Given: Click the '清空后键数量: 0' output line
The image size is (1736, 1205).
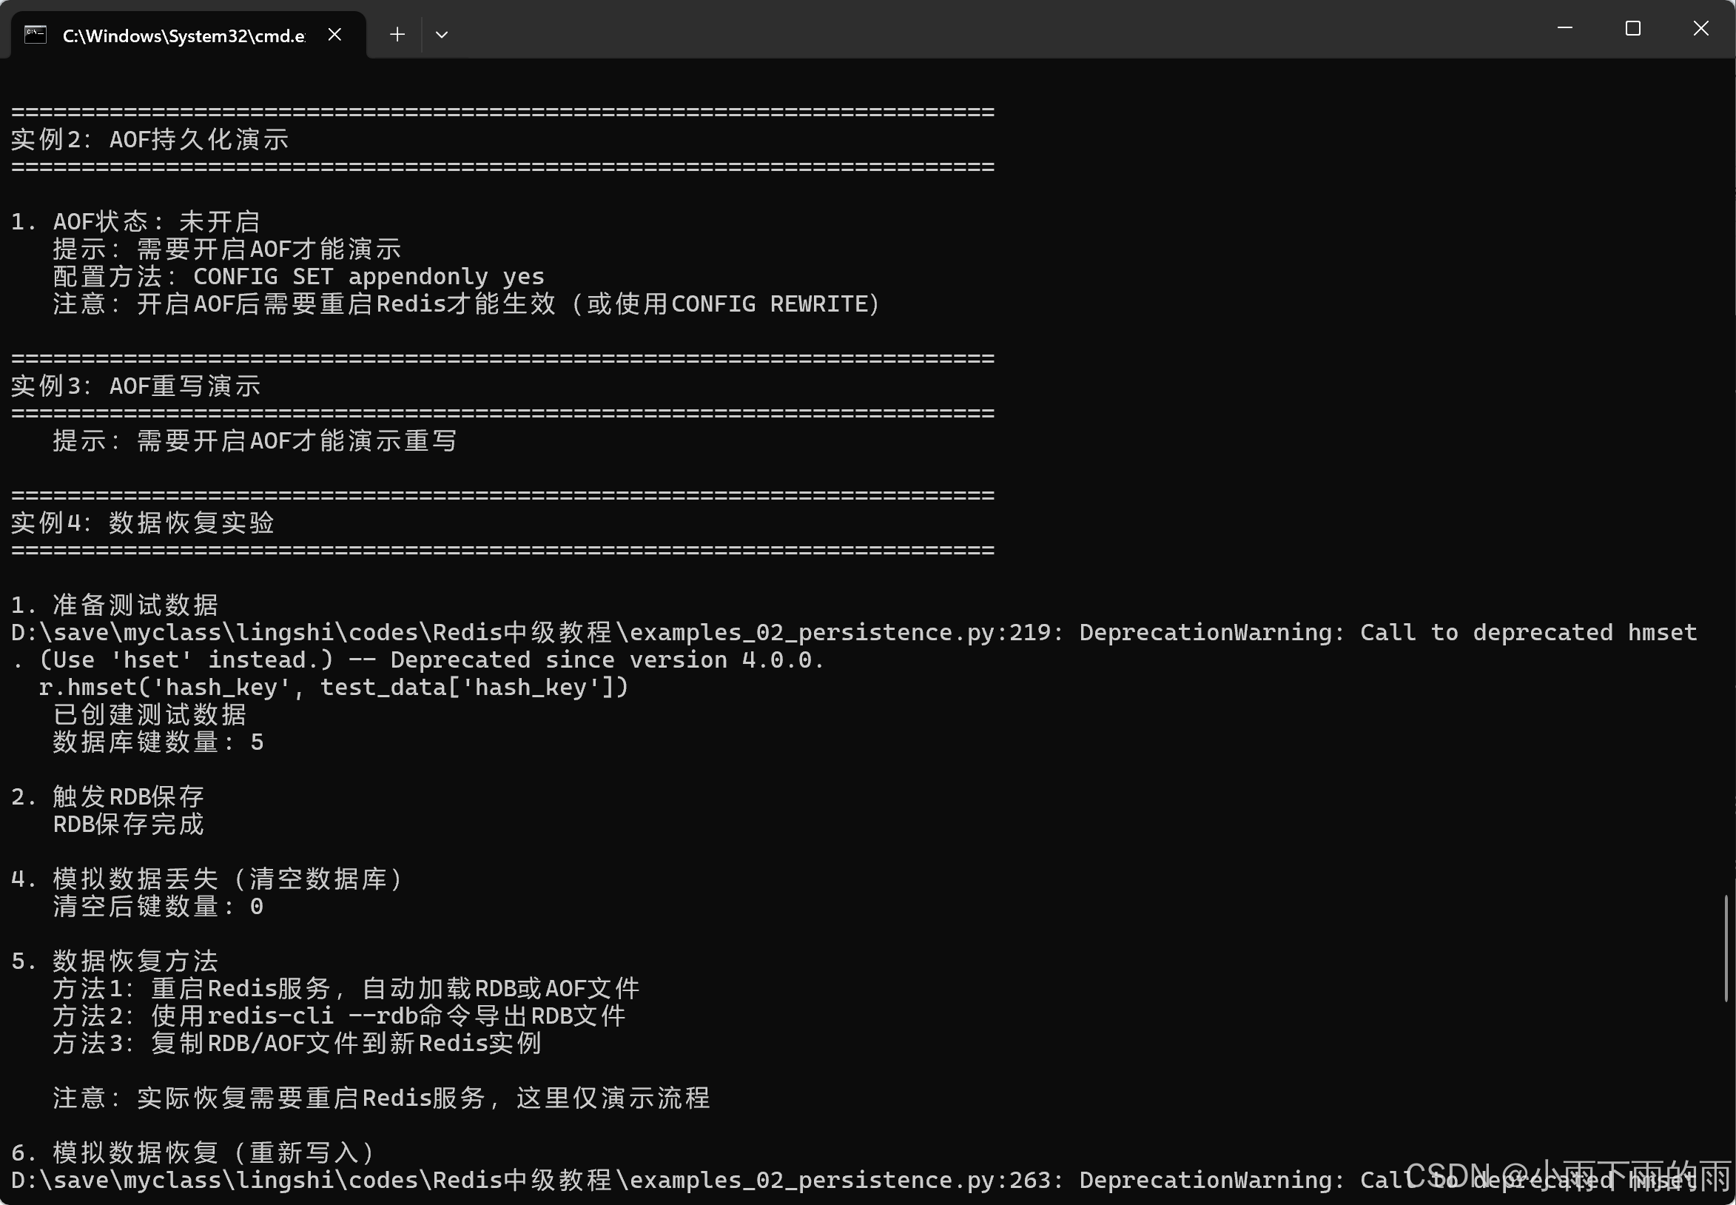Looking at the screenshot, I should (x=158, y=906).
